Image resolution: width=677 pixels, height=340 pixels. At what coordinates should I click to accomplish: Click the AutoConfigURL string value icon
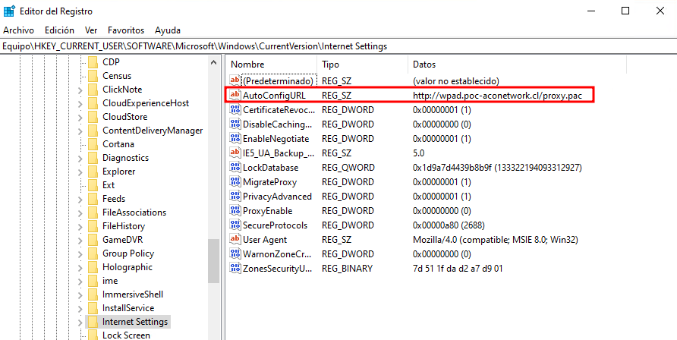coord(235,96)
